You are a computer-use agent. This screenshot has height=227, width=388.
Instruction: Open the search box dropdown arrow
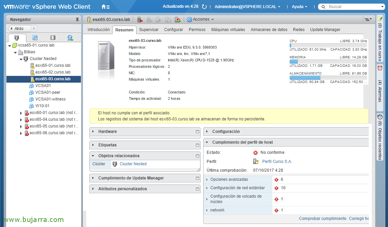[383, 7]
